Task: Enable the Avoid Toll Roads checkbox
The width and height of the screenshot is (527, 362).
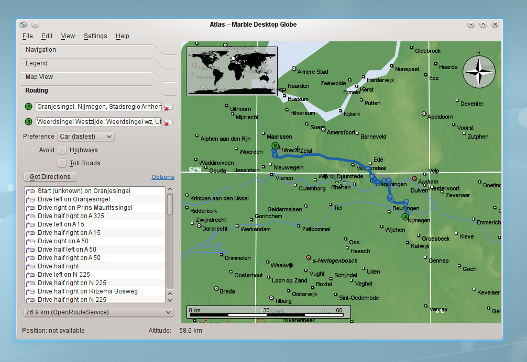Action: click(x=62, y=163)
